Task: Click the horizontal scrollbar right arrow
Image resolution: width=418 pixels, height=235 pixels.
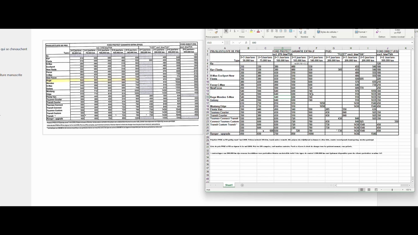Action: (409, 185)
